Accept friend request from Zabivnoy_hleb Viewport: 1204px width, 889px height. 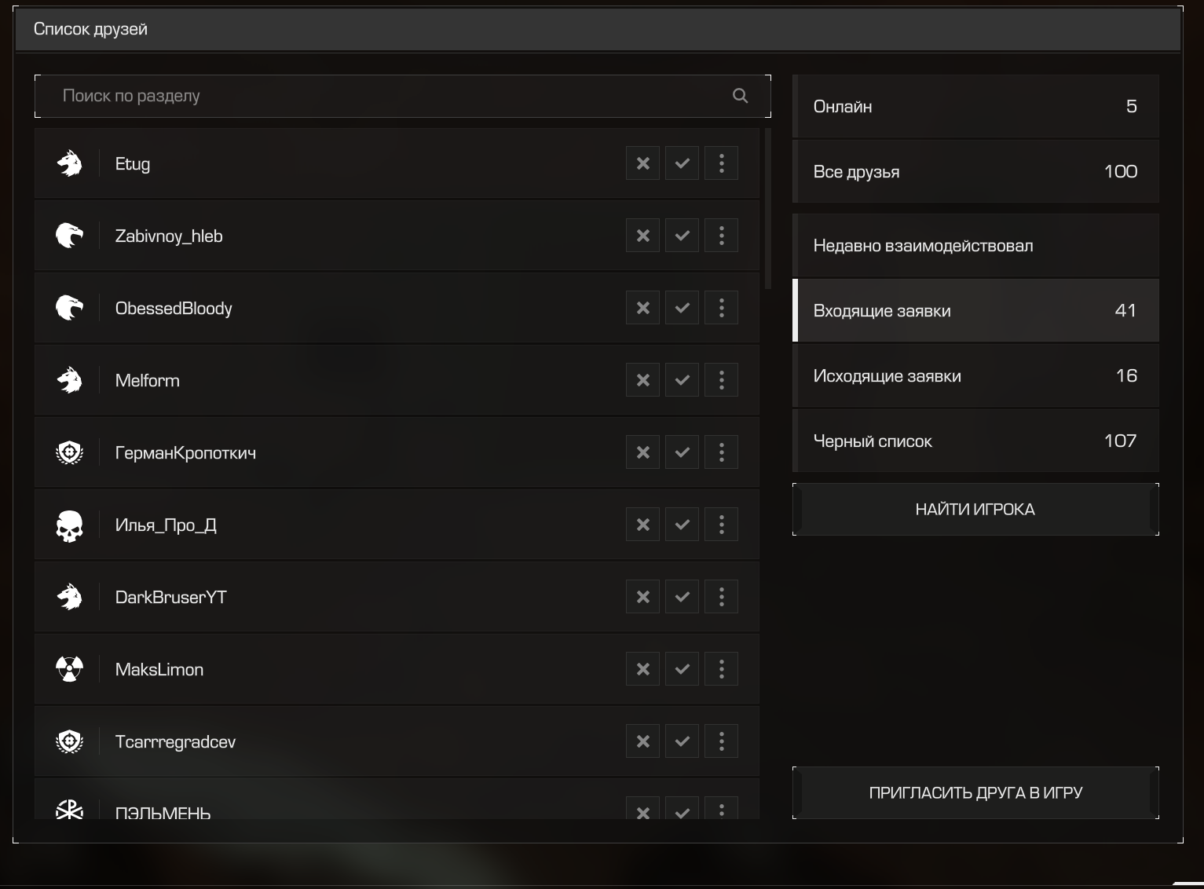tap(682, 236)
